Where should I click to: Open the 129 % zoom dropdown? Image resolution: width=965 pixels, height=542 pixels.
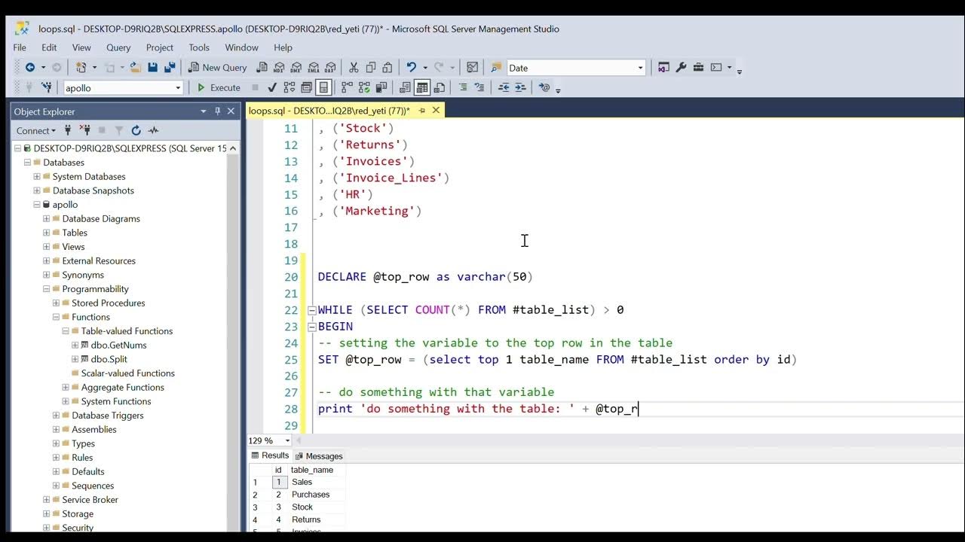tap(287, 440)
